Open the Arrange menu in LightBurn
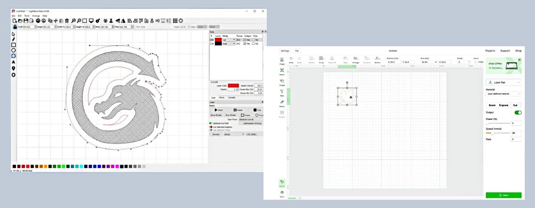The image size is (535, 208). point(36,16)
